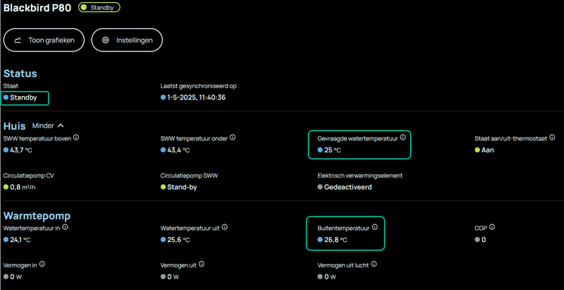The image size is (564, 290).
Task: Click the Warmtepomp section heading
Action: tap(37, 216)
